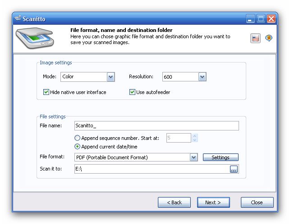Open the browse folder ellipsis button

(234, 169)
